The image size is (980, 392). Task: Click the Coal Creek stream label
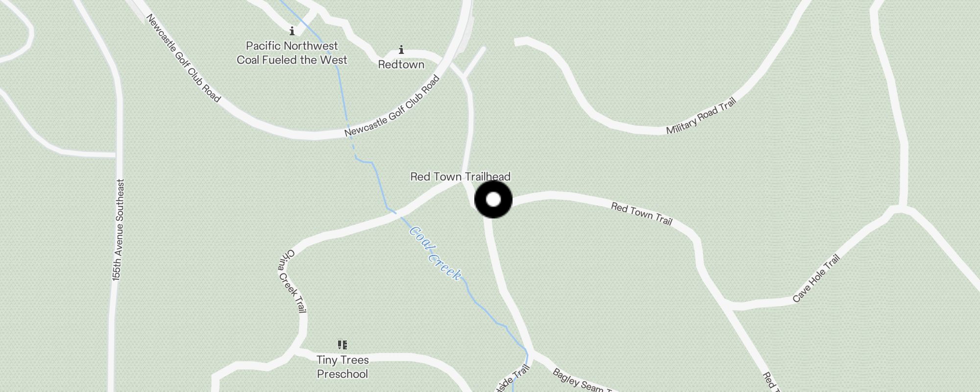[x=435, y=253]
